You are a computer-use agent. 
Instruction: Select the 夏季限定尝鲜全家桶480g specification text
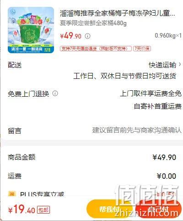93,23
